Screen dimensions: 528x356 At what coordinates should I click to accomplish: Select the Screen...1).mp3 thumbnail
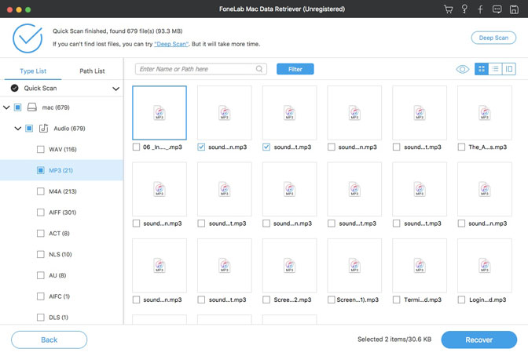(x=354, y=266)
